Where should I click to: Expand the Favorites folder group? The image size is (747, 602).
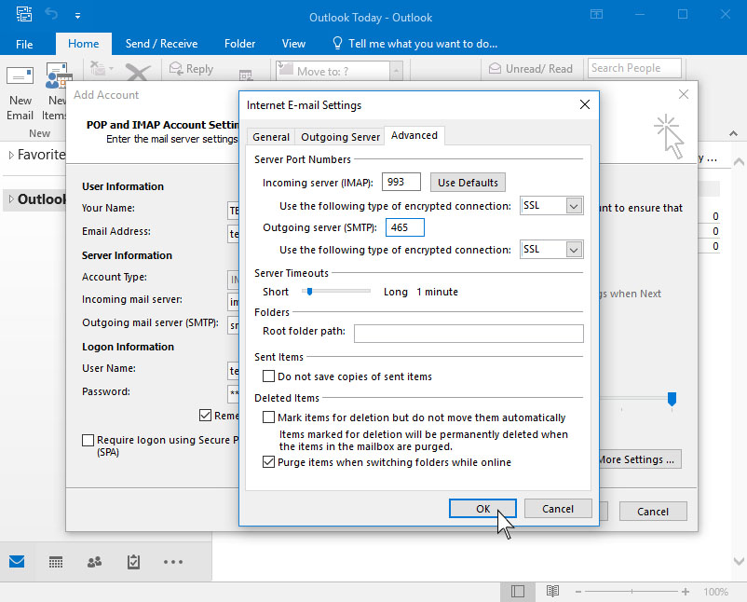pos(11,155)
